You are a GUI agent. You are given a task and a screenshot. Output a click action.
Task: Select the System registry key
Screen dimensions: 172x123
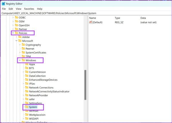pos(33,107)
